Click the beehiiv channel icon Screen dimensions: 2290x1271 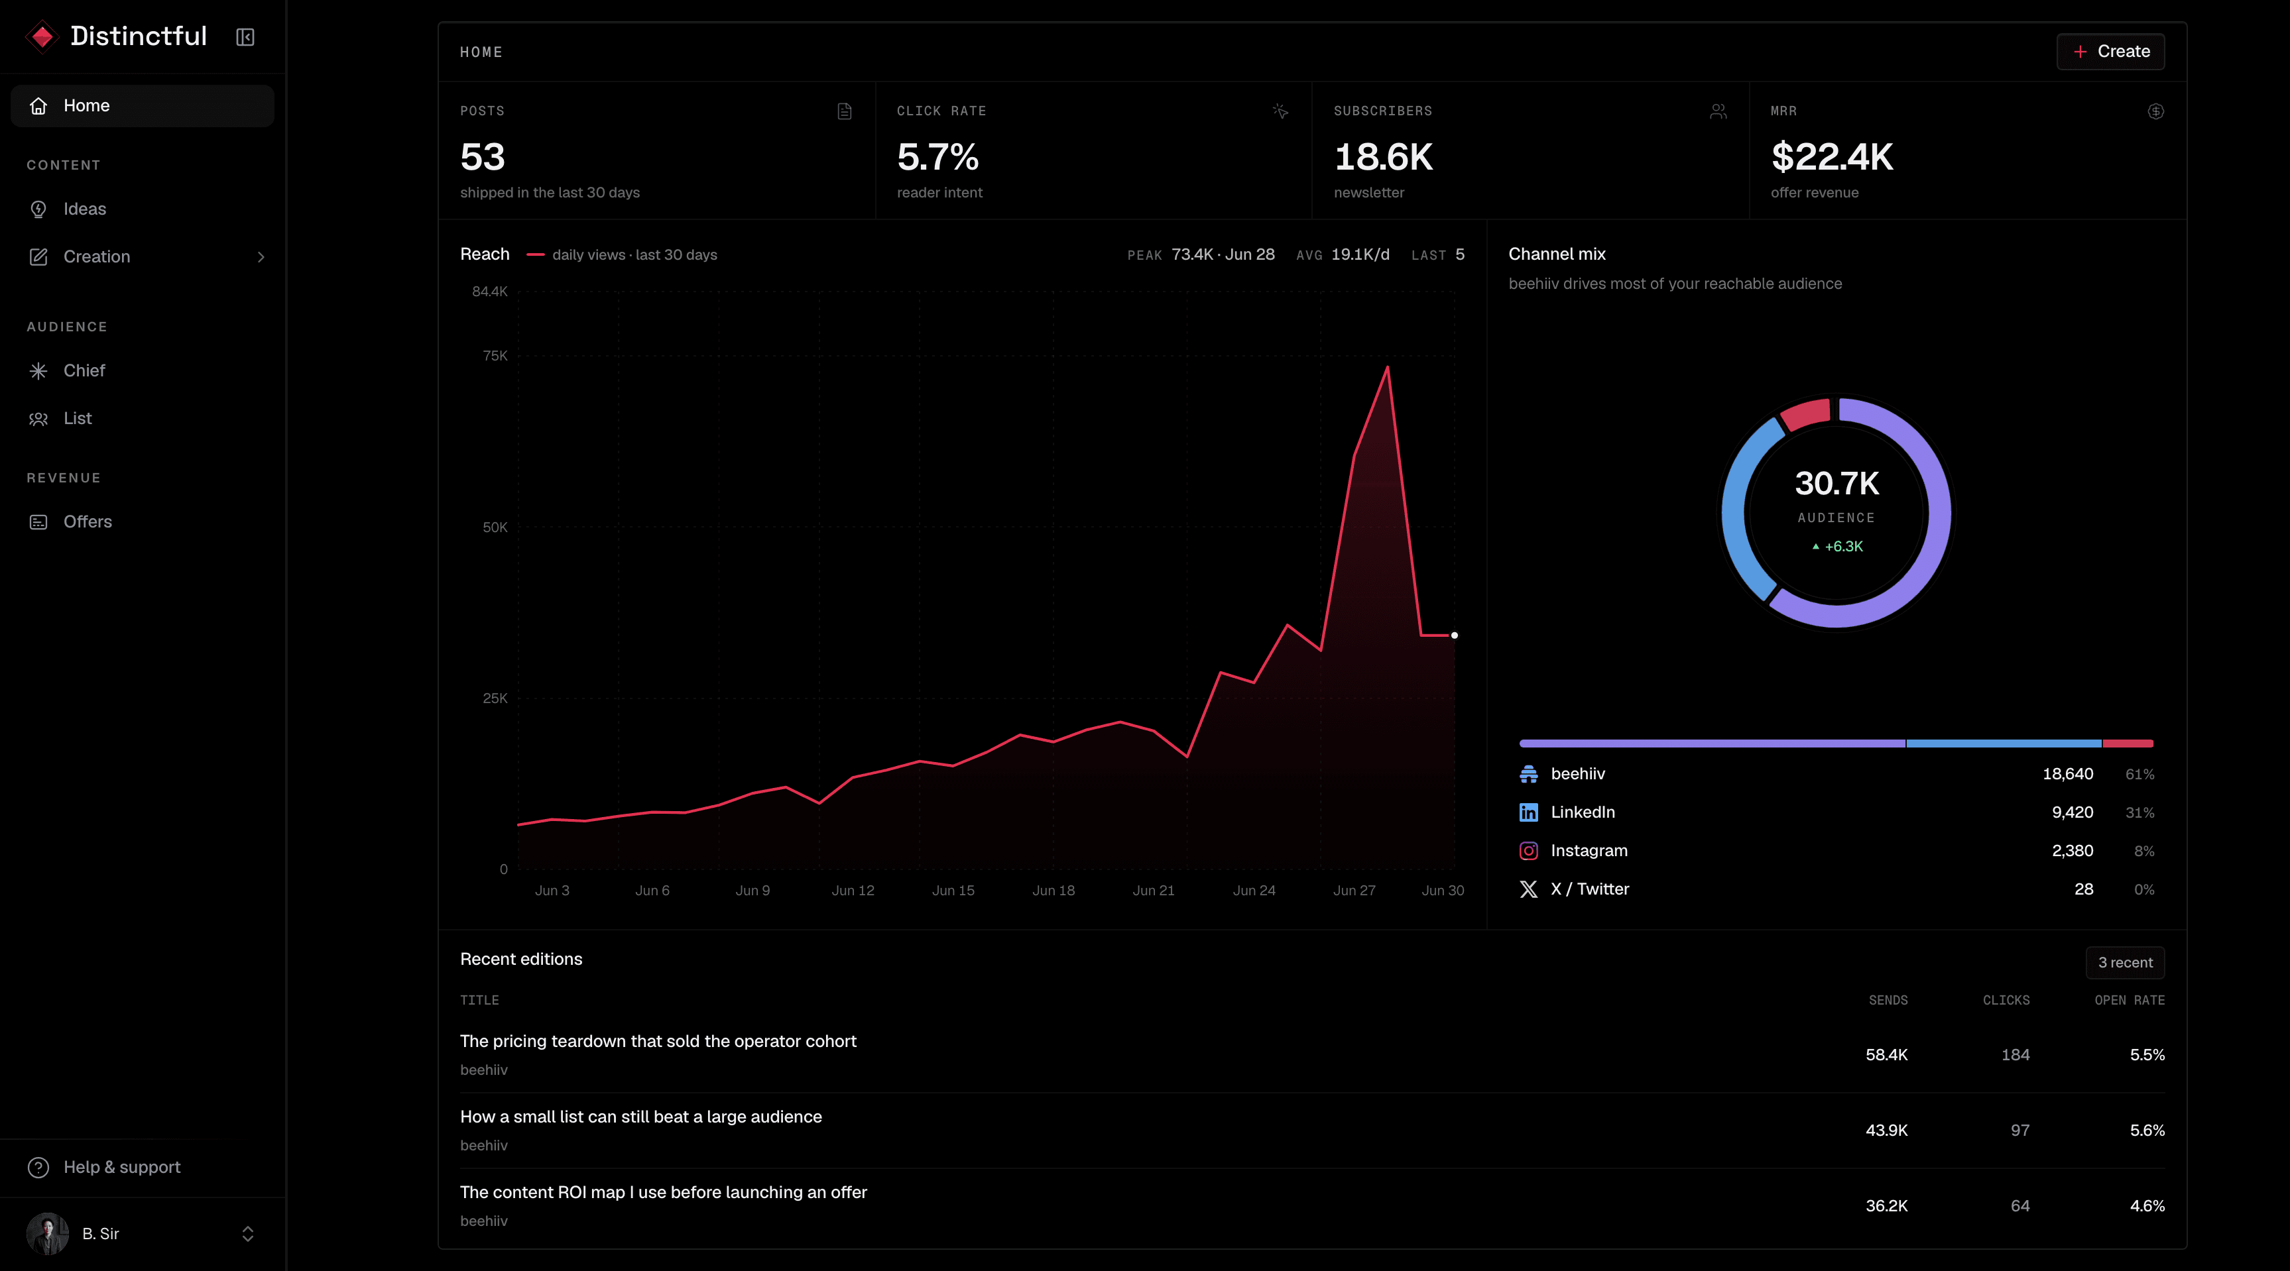pyautogui.click(x=1529, y=774)
